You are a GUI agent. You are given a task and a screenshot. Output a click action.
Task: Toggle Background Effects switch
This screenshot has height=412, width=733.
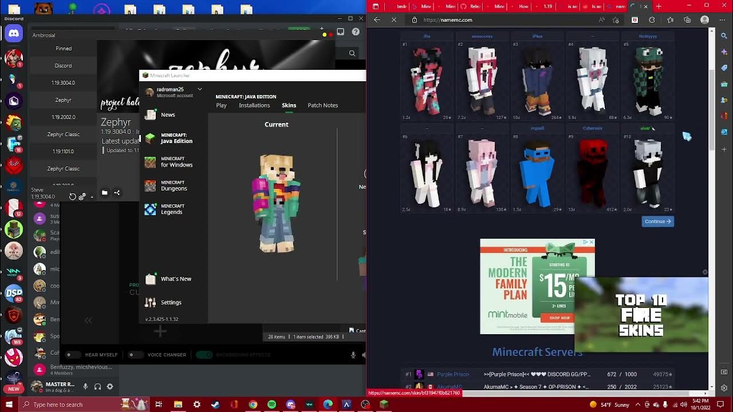click(x=204, y=354)
